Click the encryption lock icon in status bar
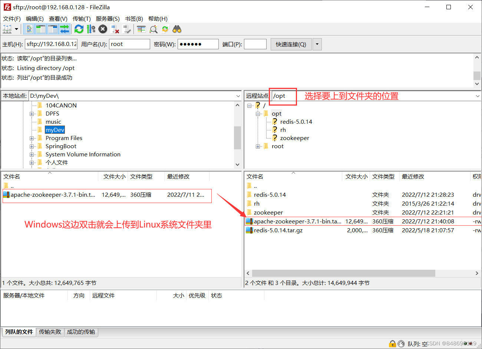 (x=393, y=344)
